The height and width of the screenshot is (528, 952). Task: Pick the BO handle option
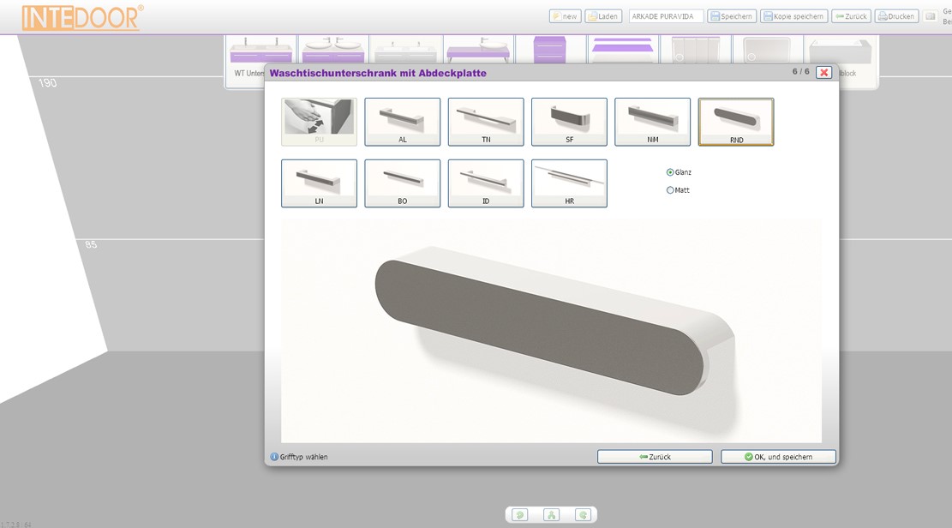click(x=402, y=183)
